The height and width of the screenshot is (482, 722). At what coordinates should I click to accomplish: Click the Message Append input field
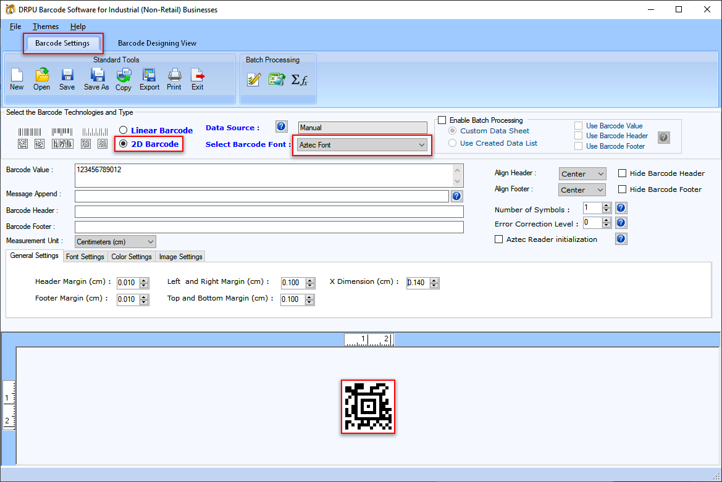(261, 196)
